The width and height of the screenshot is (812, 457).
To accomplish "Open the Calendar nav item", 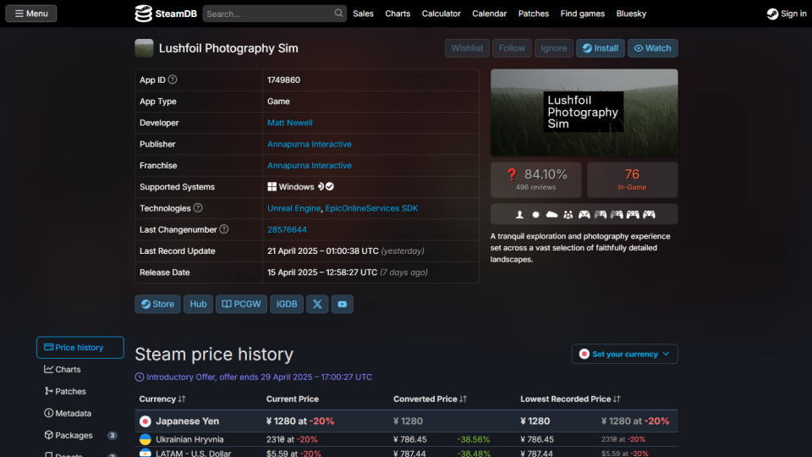I will (x=490, y=14).
